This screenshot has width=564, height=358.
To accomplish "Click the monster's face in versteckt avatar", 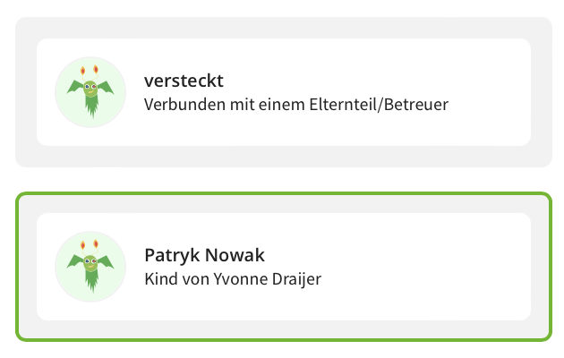I will pos(90,89).
